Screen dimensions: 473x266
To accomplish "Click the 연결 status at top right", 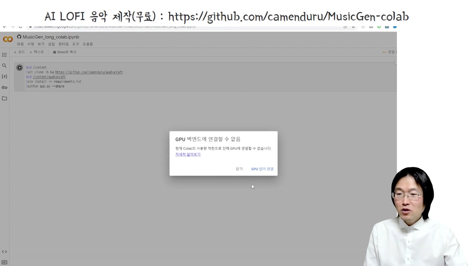I will 390,52.
